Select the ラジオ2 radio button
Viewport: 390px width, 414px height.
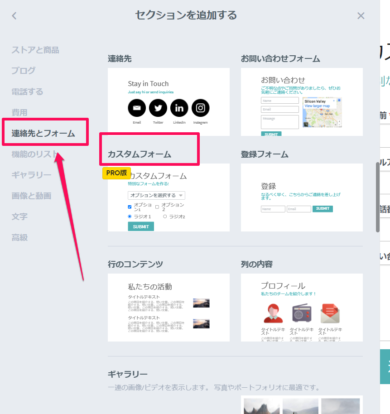click(165, 217)
